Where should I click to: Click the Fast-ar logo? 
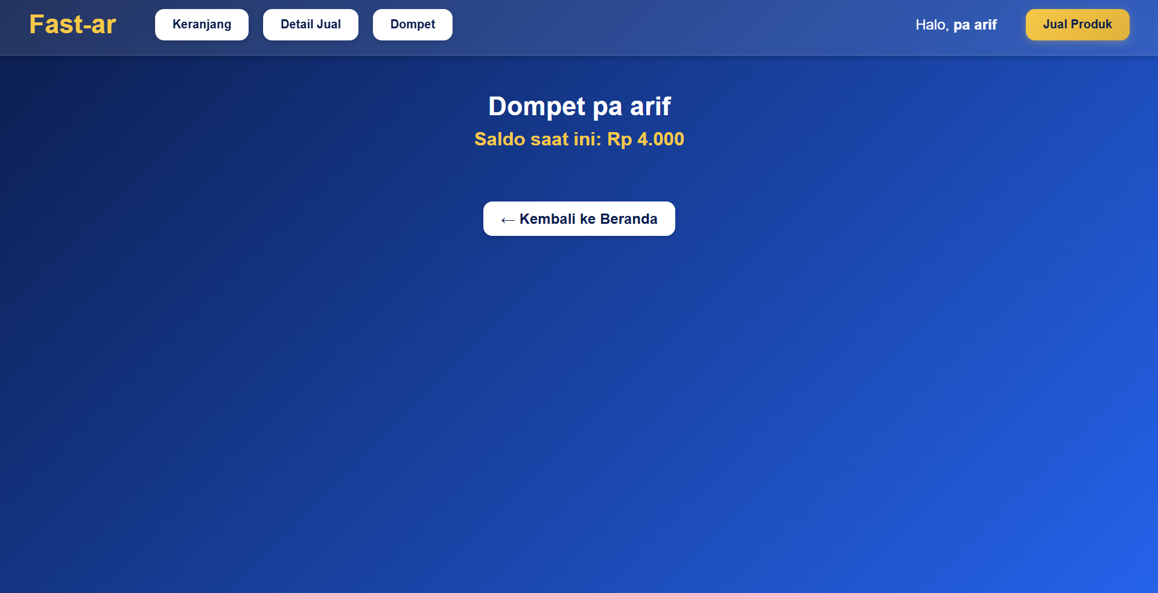[x=72, y=25]
